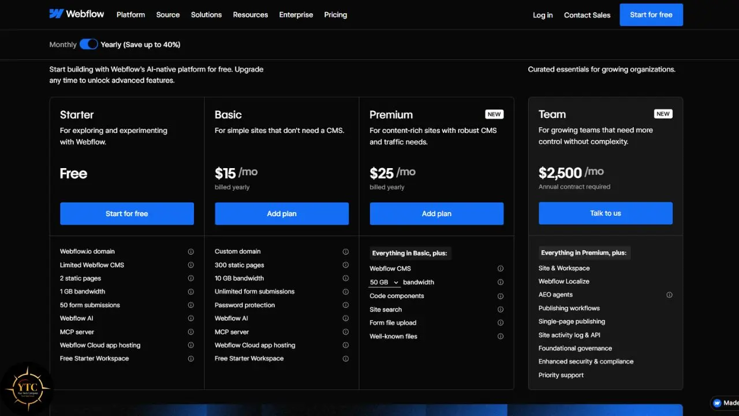Show info for 10 GB bandwidth
This screenshot has height=416, width=739.
(x=345, y=278)
